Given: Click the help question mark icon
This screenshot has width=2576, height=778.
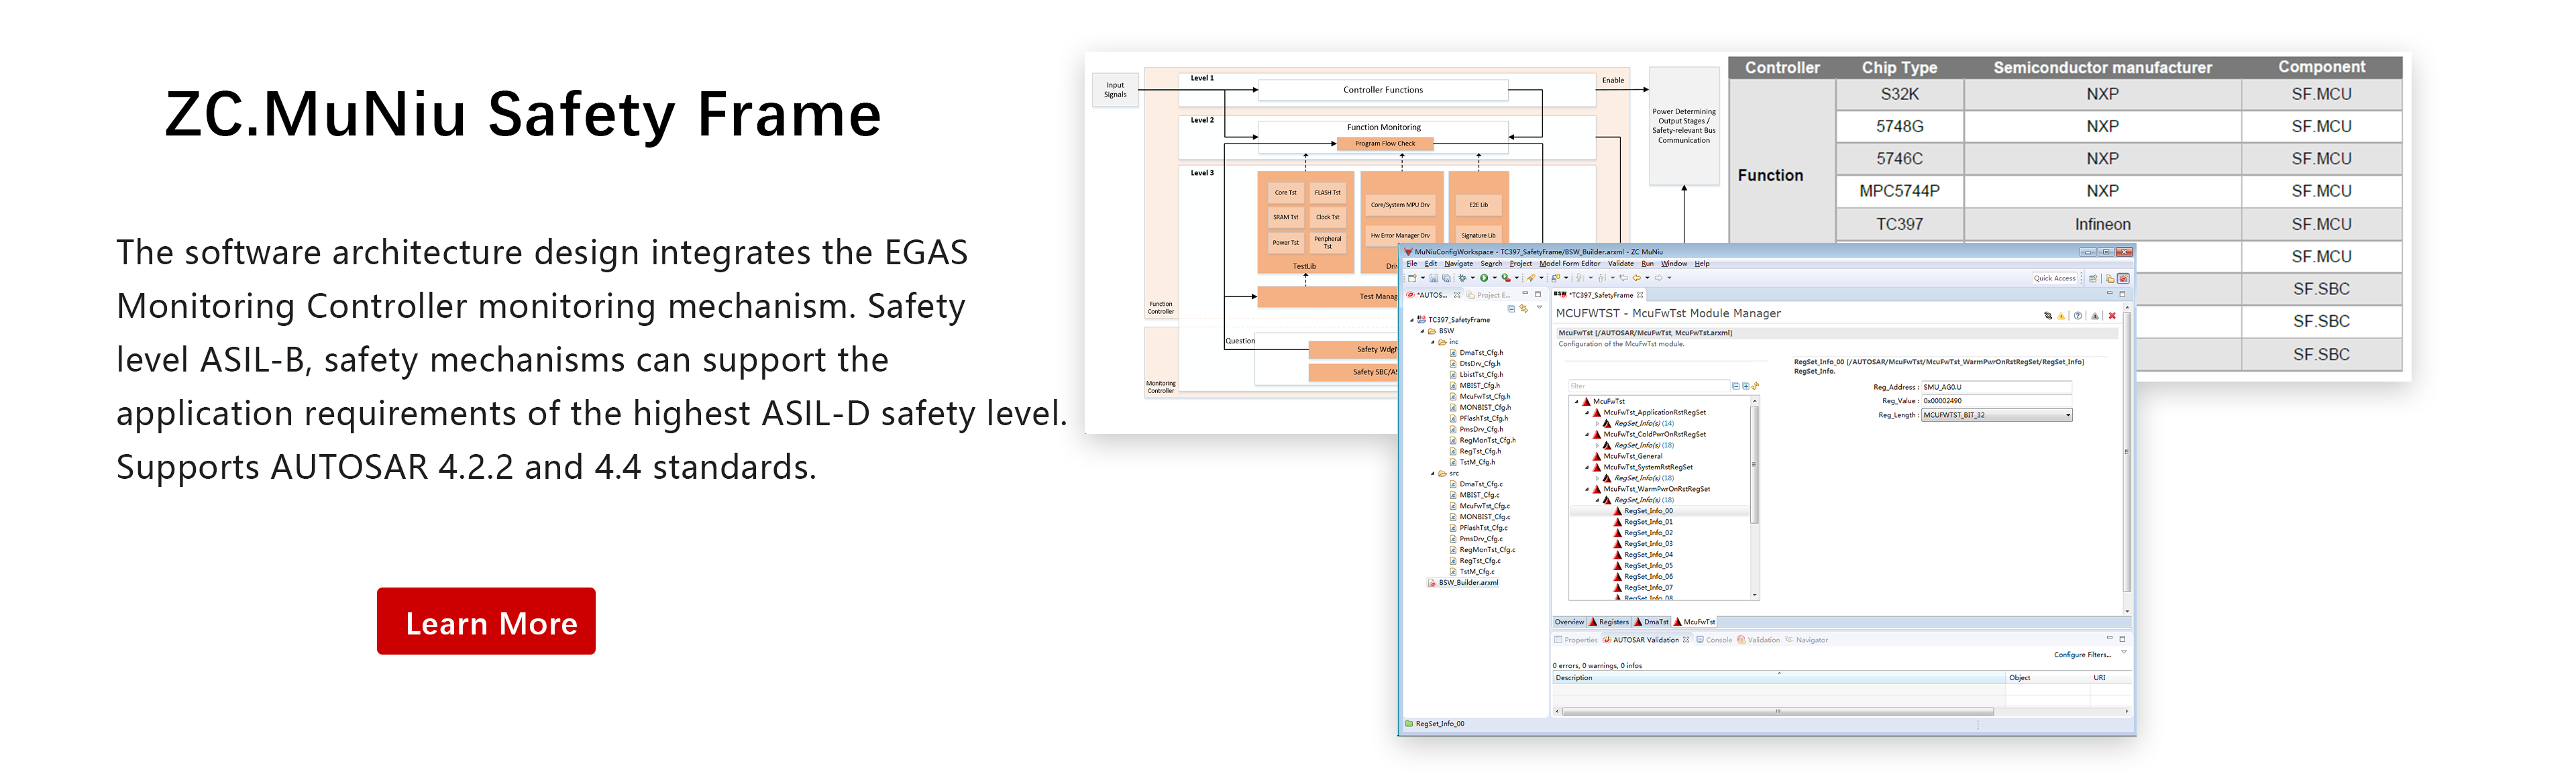Looking at the screenshot, I should pos(2078,316).
